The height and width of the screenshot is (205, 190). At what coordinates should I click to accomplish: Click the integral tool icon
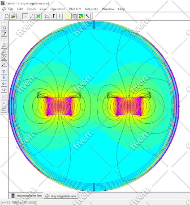click(x=53, y=16)
